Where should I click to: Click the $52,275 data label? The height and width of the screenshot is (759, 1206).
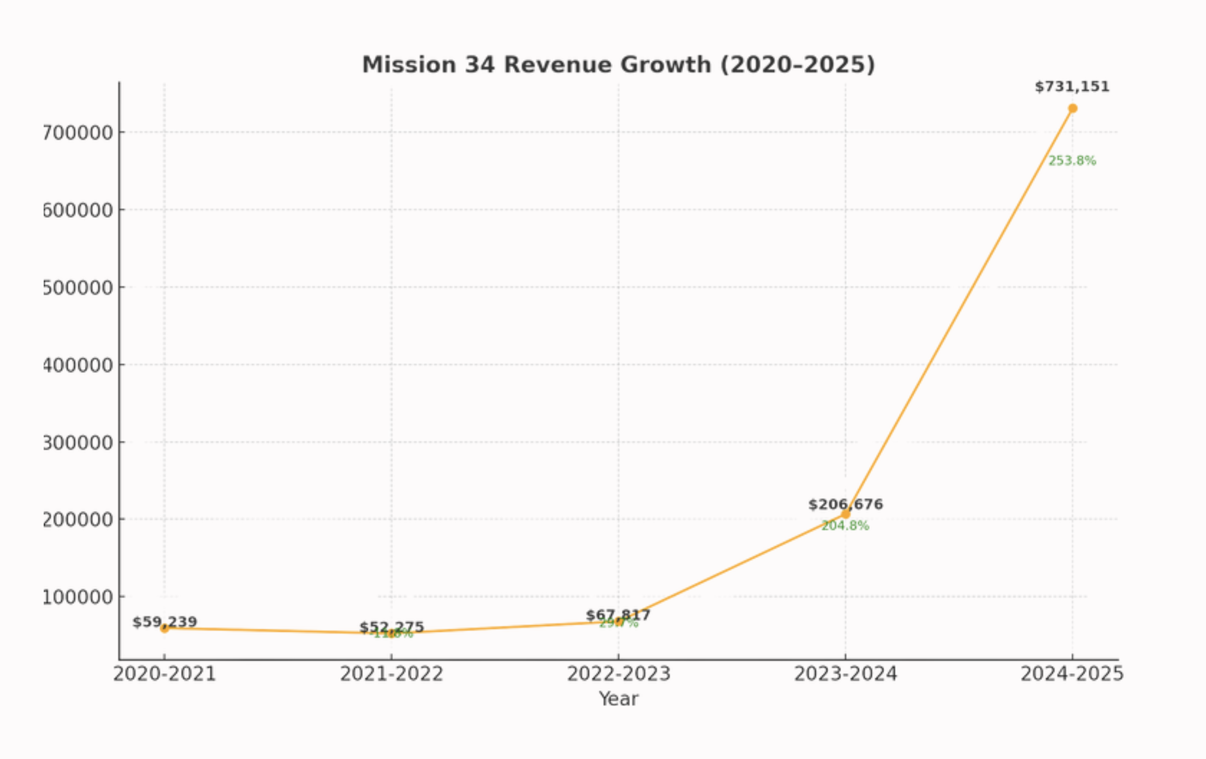pyautogui.click(x=391, y=626)
